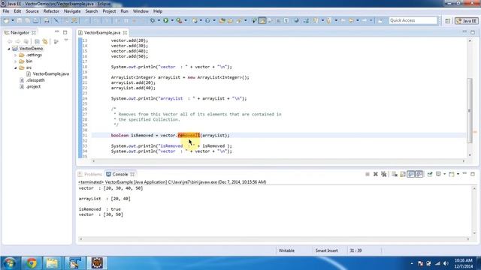This screenshot has width=481, height=270.
Task: Click the Open Perspective icon
Action: [x=448, y=21]
